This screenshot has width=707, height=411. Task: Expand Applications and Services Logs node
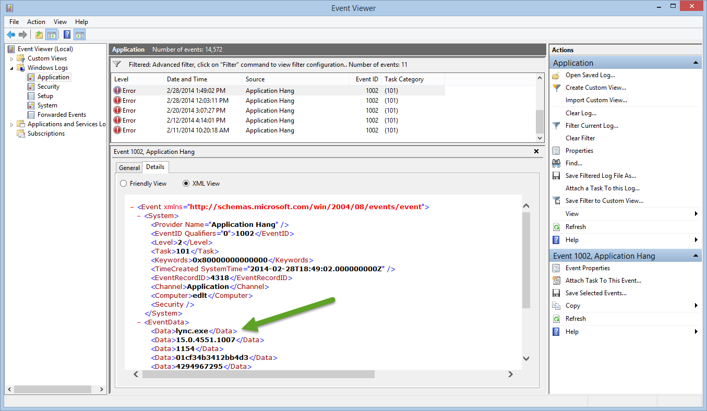(11, 124)
